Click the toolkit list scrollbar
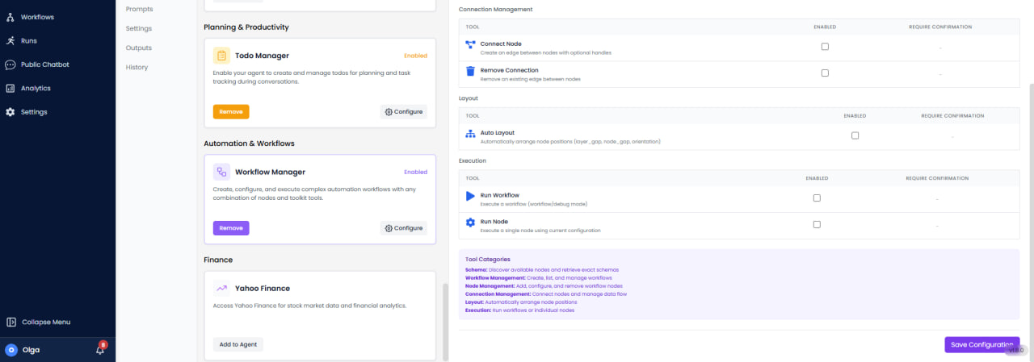 [x=443, y=320]
